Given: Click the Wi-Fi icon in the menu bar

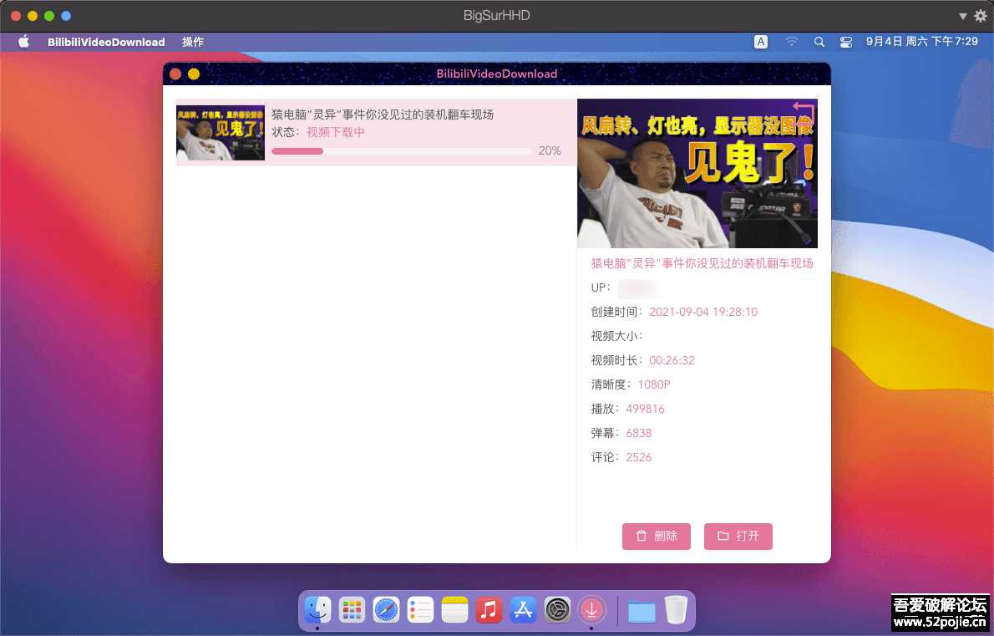Looking at the screenshot, I should coord(791,41).
